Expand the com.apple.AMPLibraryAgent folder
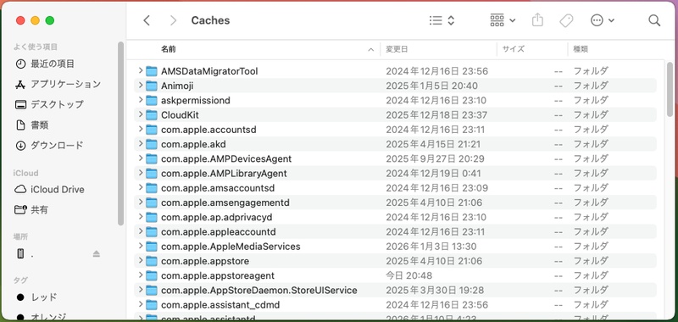 [141, 173]
